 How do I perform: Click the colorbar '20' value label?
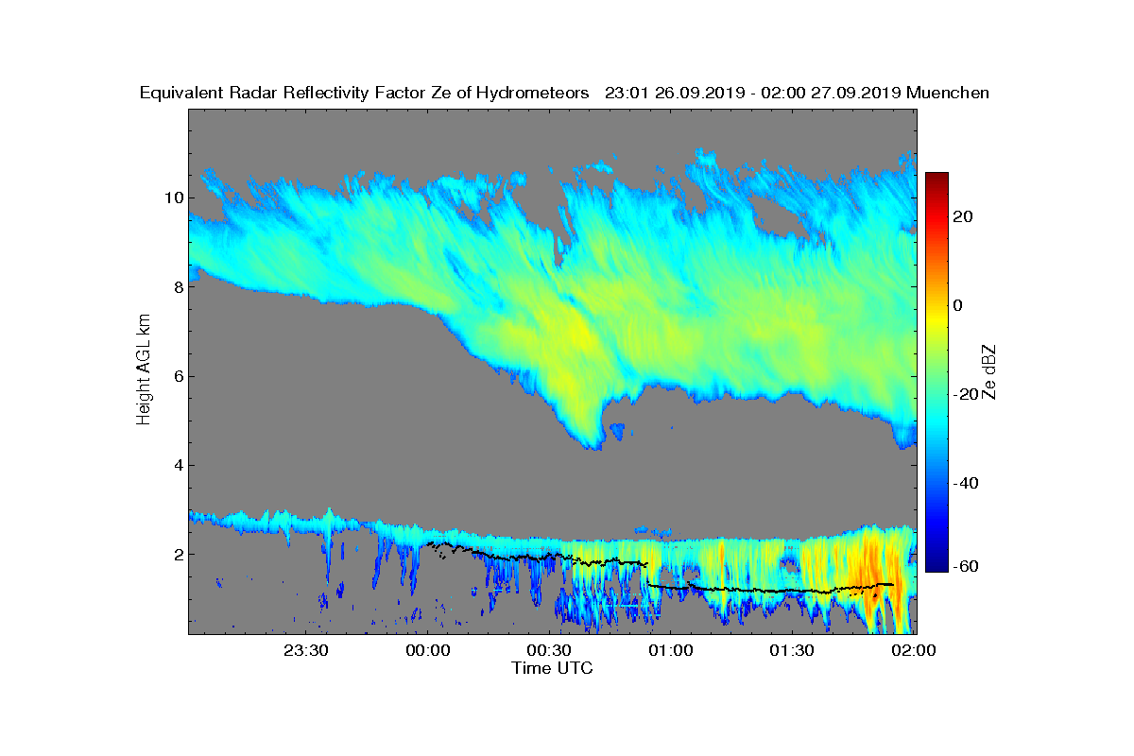tap(963, 216)
